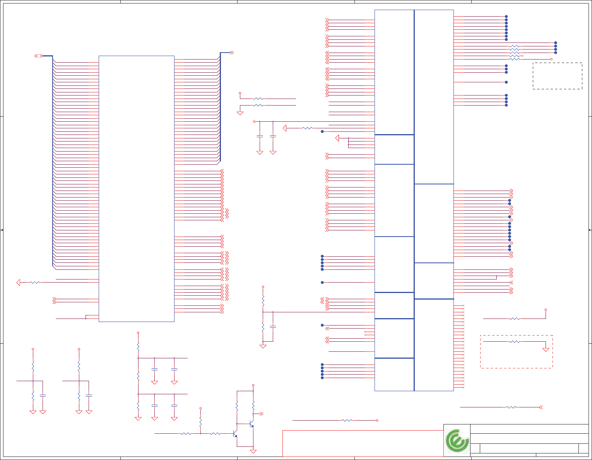This screenshot has width=592, height=460.
Task: Click the bus port arrow at the large IC's upper-left bus
Action: tap(38, 56)
